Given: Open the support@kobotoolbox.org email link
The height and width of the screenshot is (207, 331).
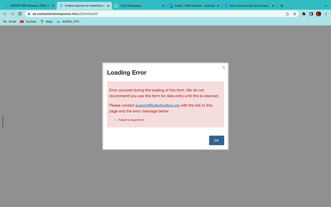Looking at the screenshot, I should pyautogui.click(x=157, y=105).
